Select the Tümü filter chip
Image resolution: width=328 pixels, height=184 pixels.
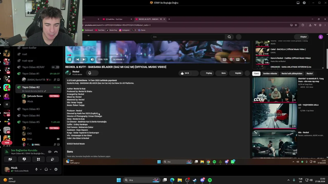point(256,74)
